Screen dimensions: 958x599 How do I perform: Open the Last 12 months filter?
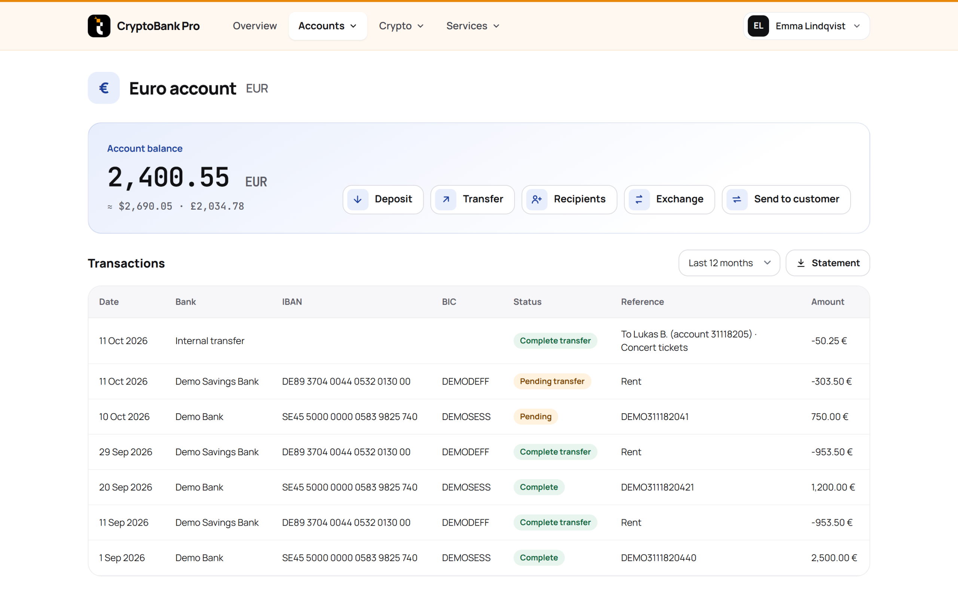[729, 263]
